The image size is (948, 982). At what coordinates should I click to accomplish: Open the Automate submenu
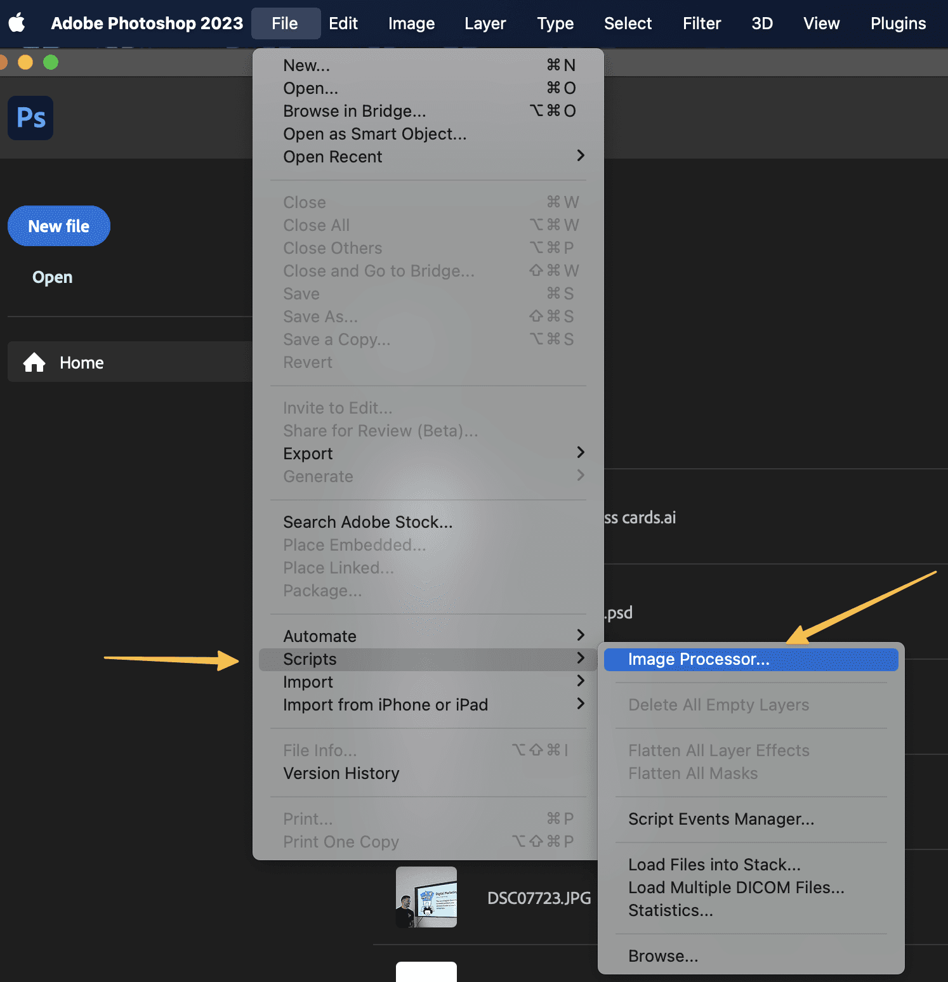tap(320, 636)
